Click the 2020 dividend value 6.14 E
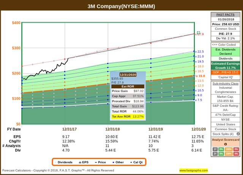243x175 pixels. [197, 150]
